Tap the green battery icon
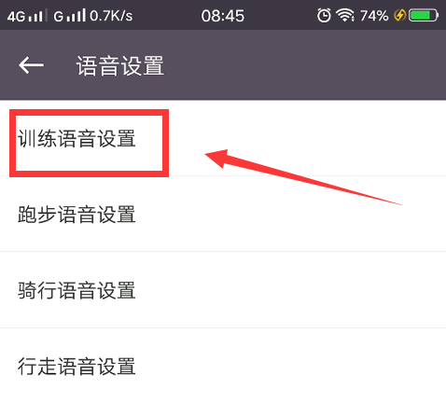 pos(424,15)
